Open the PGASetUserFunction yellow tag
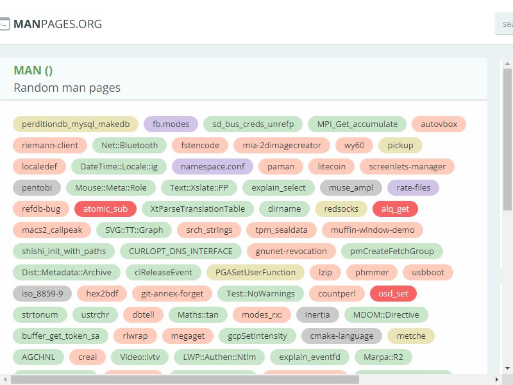This screenshot has height=385, width=513. click(x=255, y=272)
